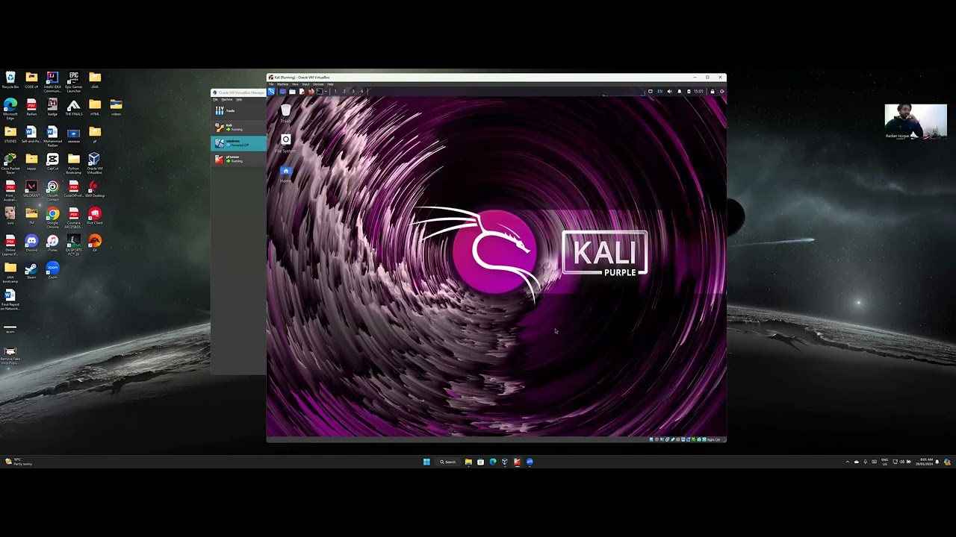The width and height of the screenshot is (956, 537).
Task: Switch to Kali workspace 4
Action: [361, 91]
